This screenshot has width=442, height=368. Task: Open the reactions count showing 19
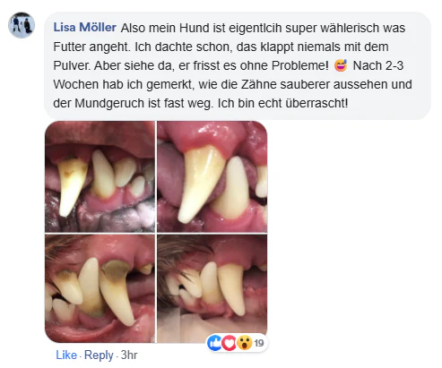(259, 343)
